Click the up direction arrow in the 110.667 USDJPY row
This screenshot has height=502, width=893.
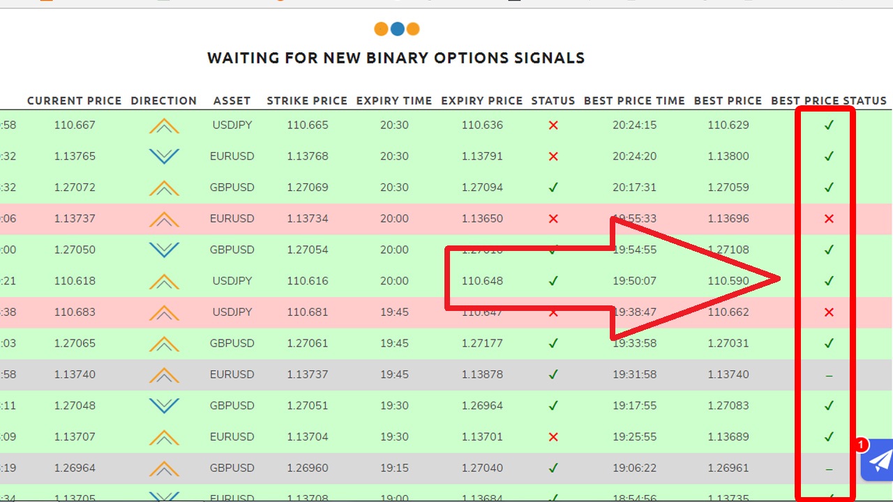(164, 125)
